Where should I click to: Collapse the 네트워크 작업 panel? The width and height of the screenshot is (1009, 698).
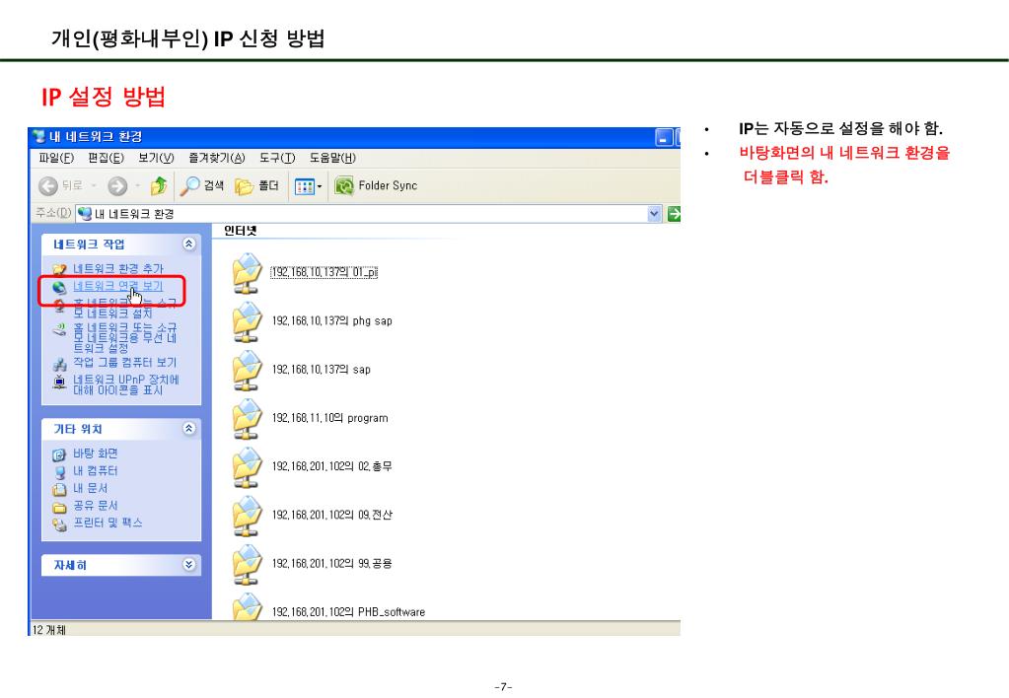point(188,244)
